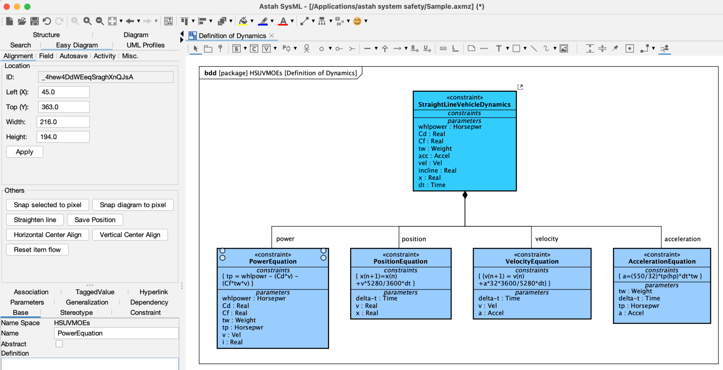Viewport: 723px width, 370px height.
Task: Select the pointer selection tool
Action: [196, 49]
